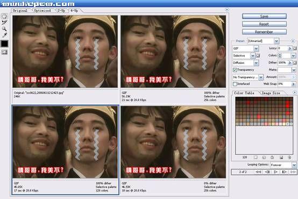The image size is (298, 199).
Task: Open the Diffusion dither method dropdown
Action: 256,63
